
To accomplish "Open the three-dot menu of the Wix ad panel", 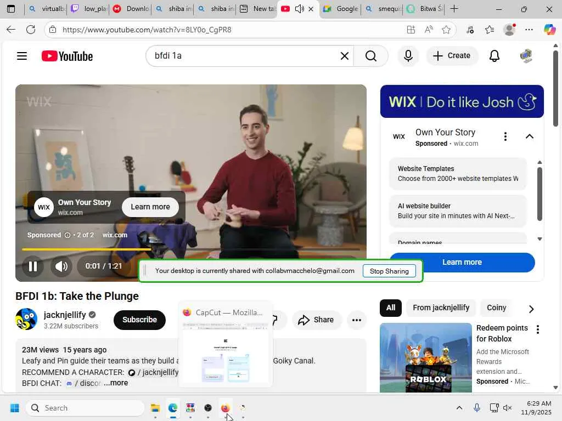I will tap(505, 136).
